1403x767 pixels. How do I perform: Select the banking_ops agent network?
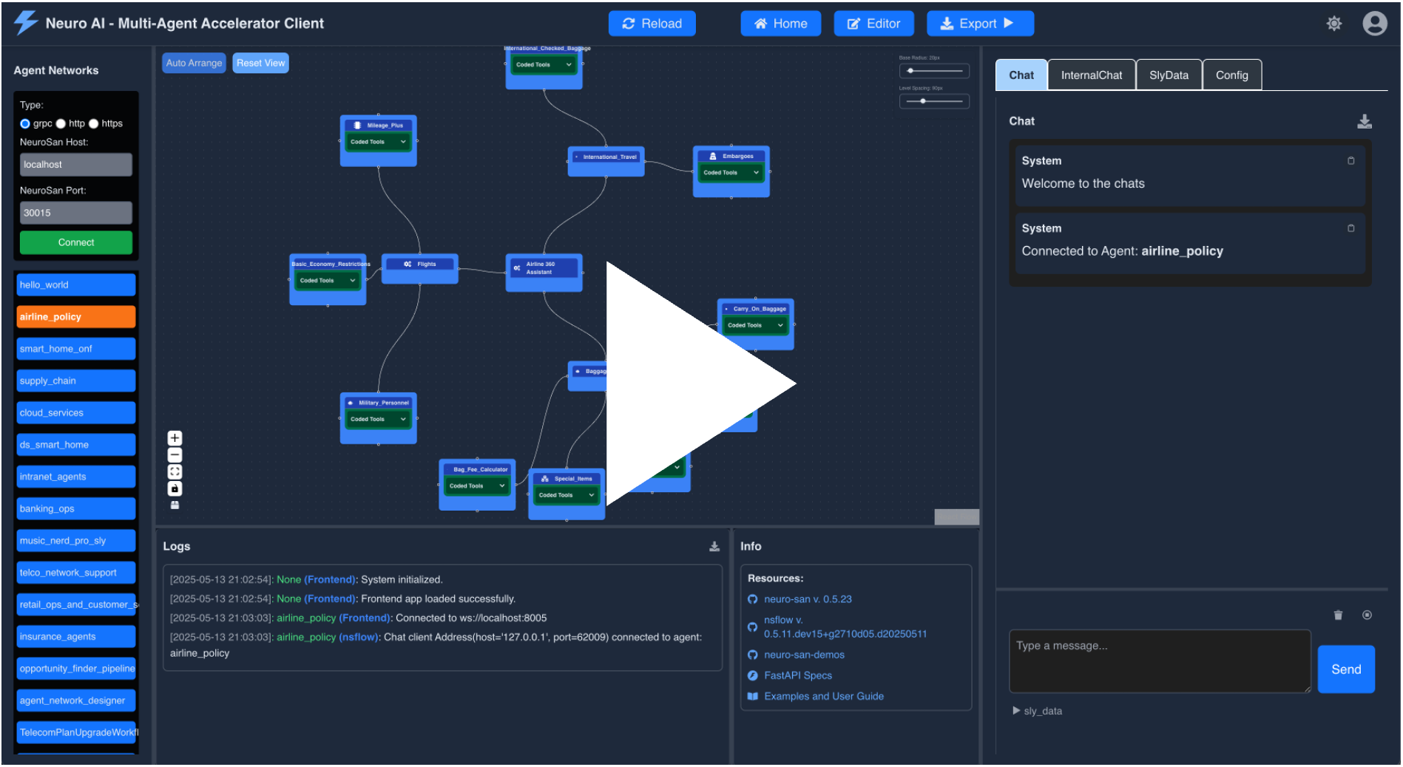[x=76, y=509]
